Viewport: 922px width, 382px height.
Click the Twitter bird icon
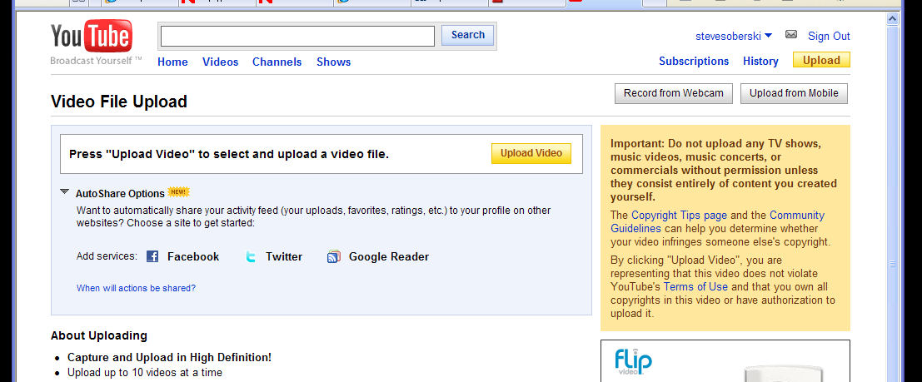click(x=251, y=256)
